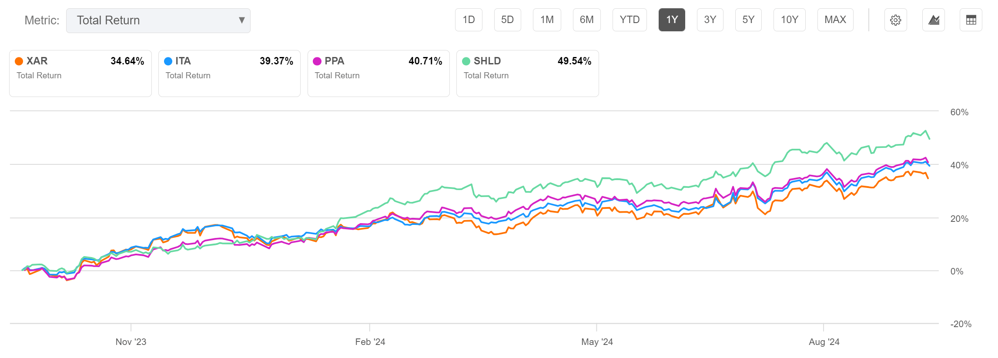Select the 10Y range button

click(789, 20)
